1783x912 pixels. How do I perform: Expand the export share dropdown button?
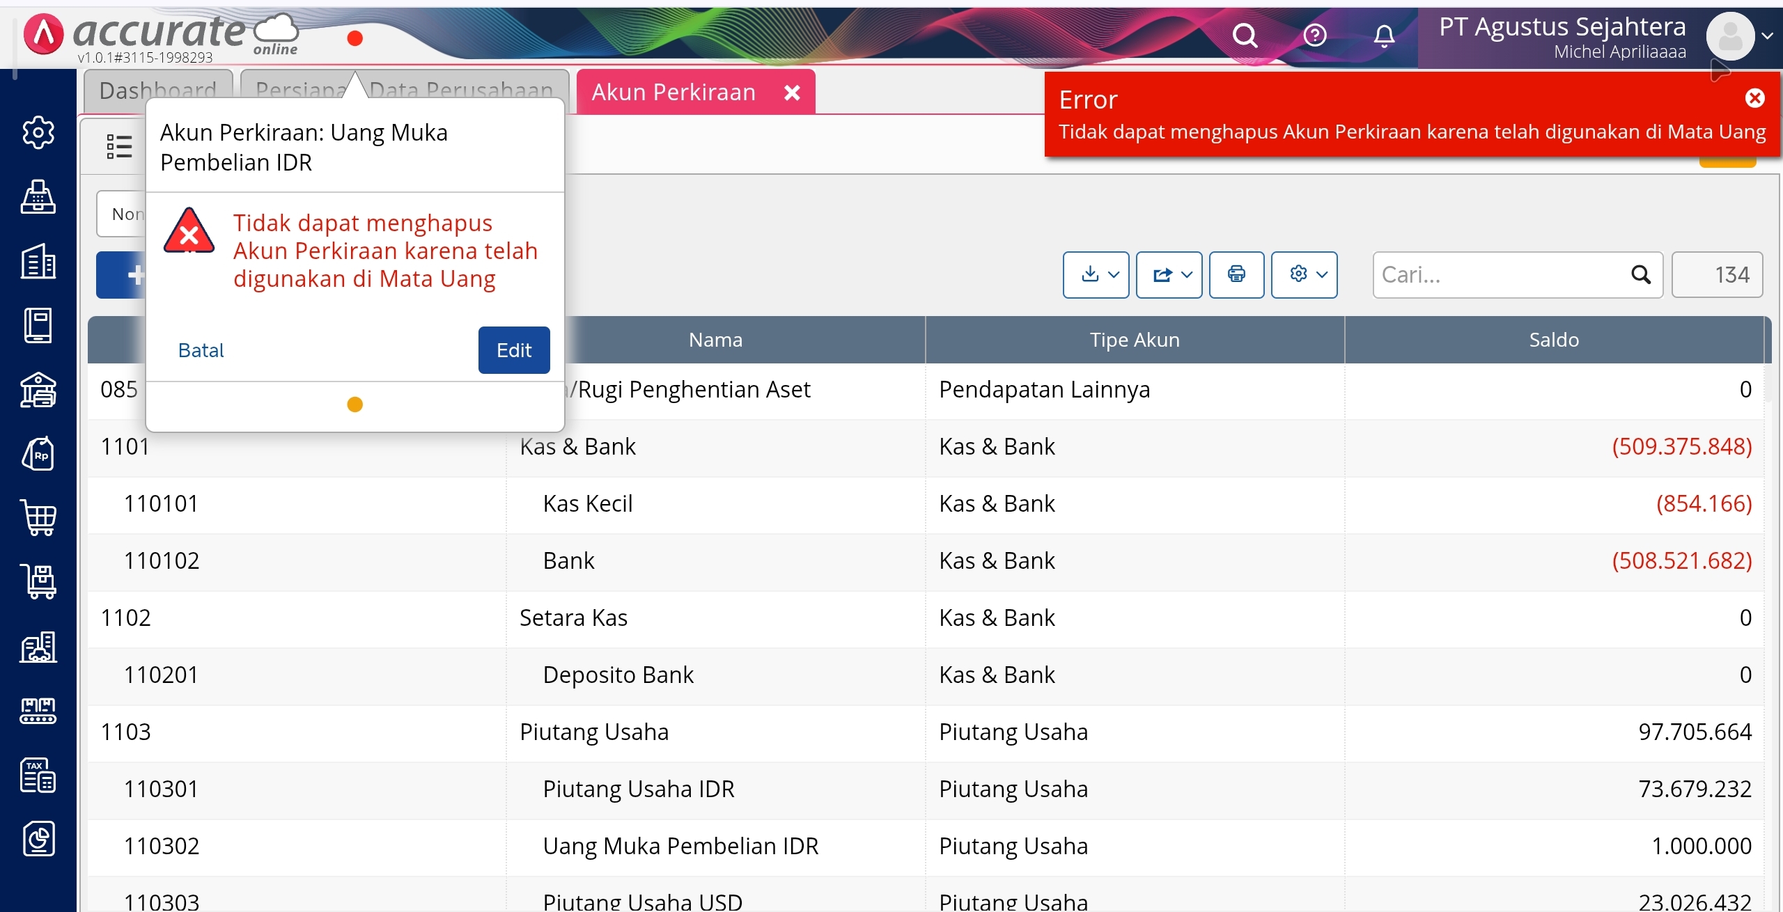tap(1169, 274)
